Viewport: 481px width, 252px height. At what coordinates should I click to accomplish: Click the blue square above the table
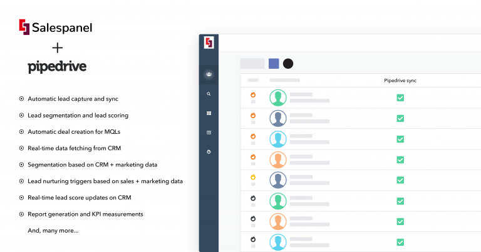click(x=274, y=64)
